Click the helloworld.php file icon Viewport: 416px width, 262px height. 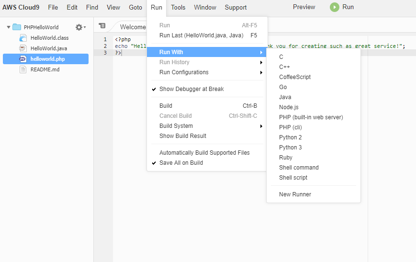pos(23,59)
